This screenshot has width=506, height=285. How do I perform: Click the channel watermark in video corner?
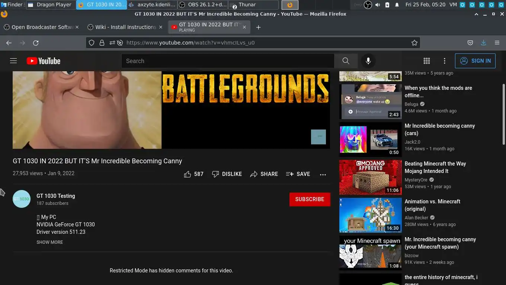(x=318, y=137)
